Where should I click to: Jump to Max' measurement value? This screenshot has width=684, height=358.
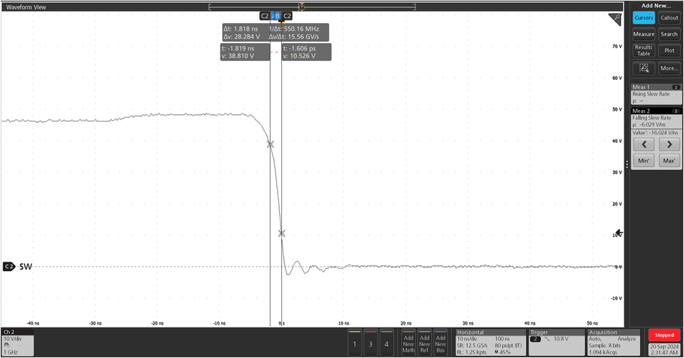[x=669, y=161]
